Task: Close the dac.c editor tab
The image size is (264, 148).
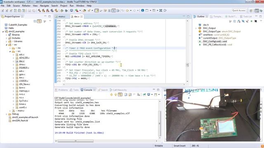Action: click(x=82, y=16)
